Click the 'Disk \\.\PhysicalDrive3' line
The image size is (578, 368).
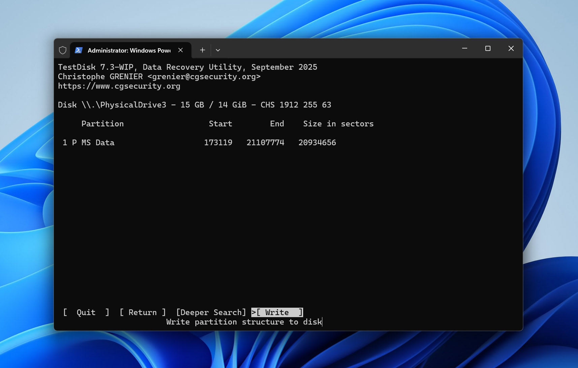click(195, 105)
